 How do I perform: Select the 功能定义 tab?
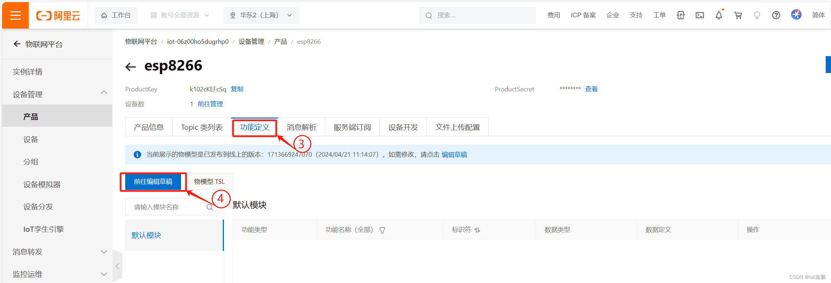[255, 127]
